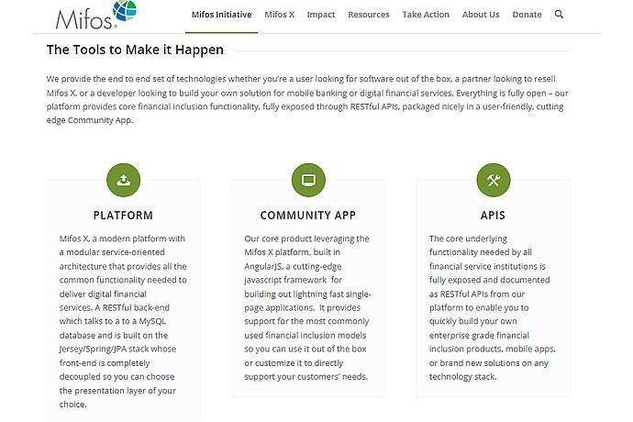Viewport: 633px width, 422px height.
Task: Click the intro paragraph starting 'We provide the end'
Action: click(x=307, y=99)
